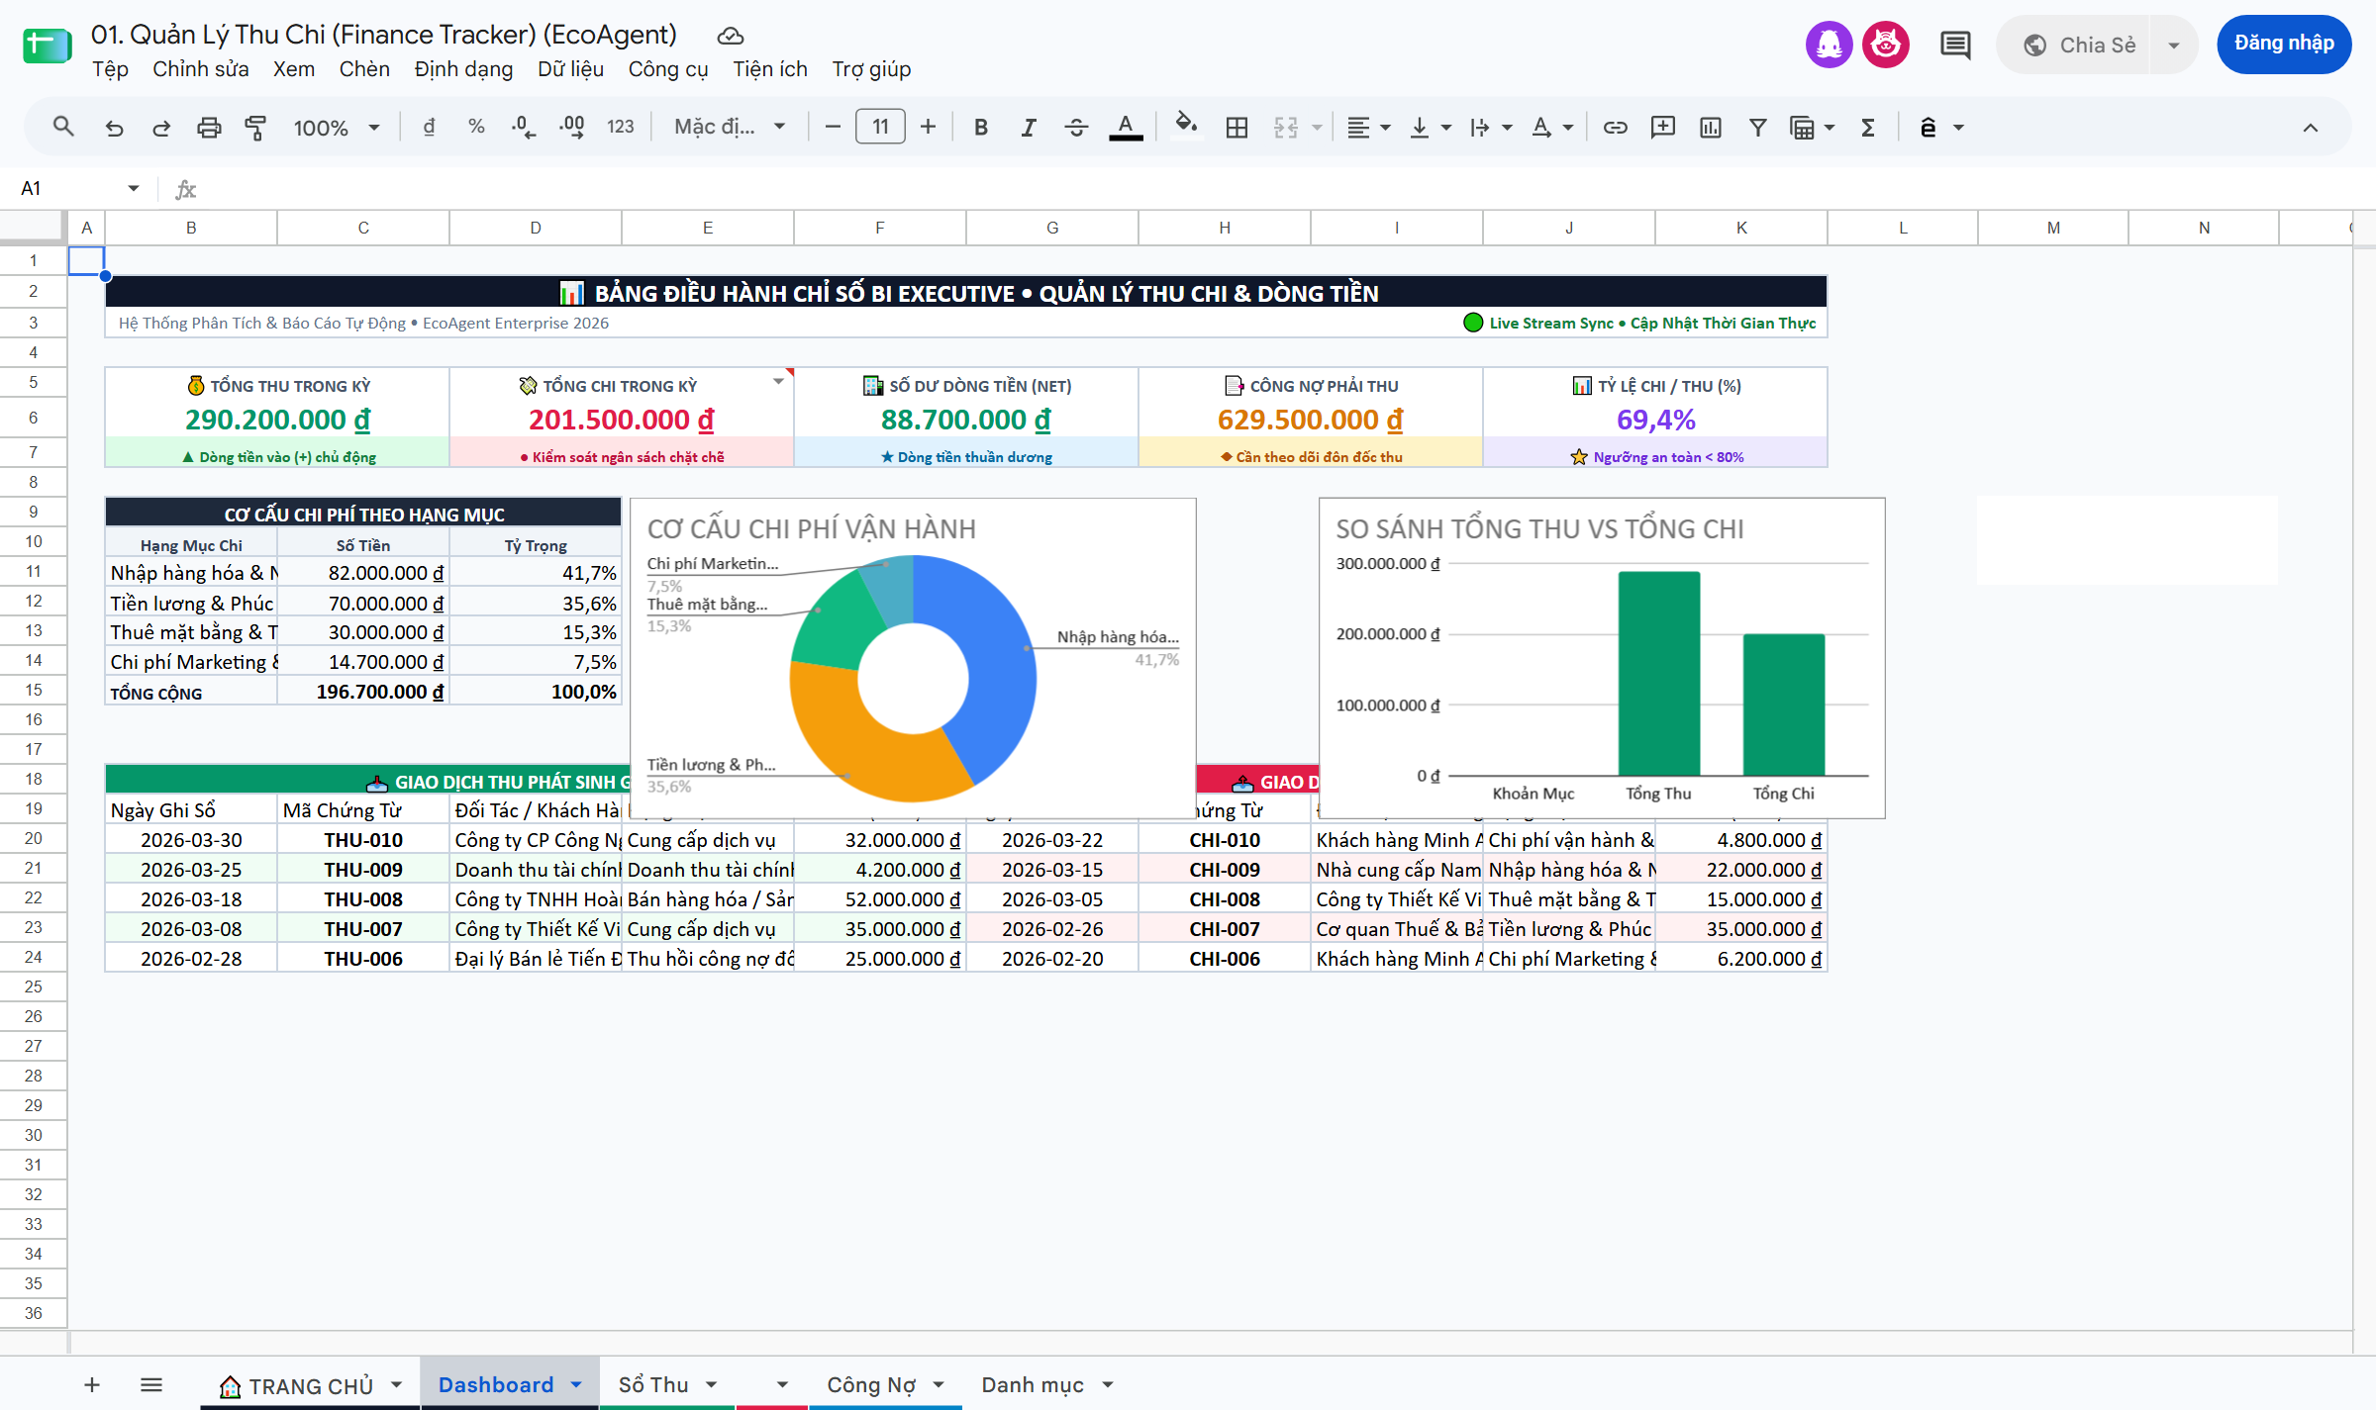This screenshot has height=1410, width=2376.
Task: Activate the paint format tool
Action: pos(255,128)
